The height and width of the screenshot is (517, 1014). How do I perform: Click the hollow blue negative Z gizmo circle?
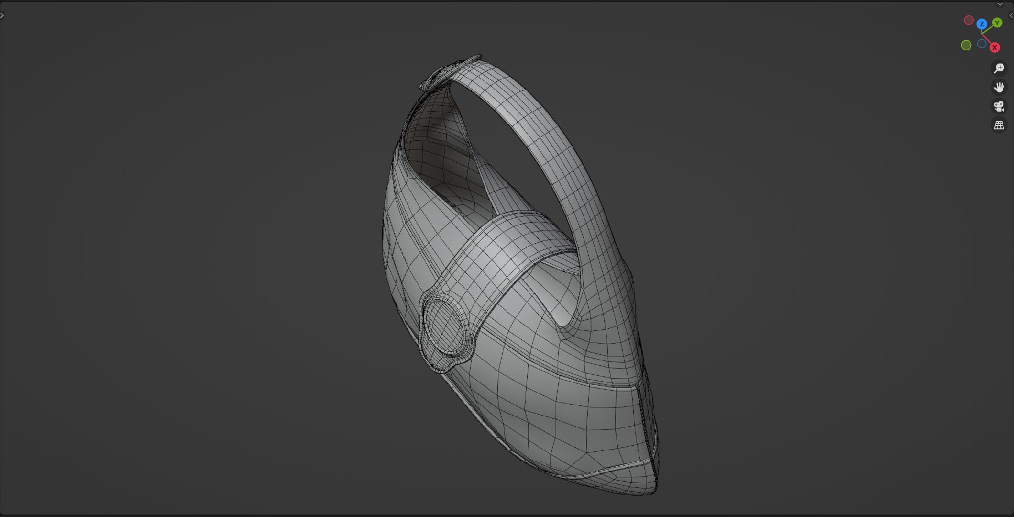tap(981, 44)
